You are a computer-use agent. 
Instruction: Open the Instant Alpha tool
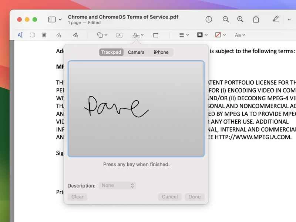point(44,35)
